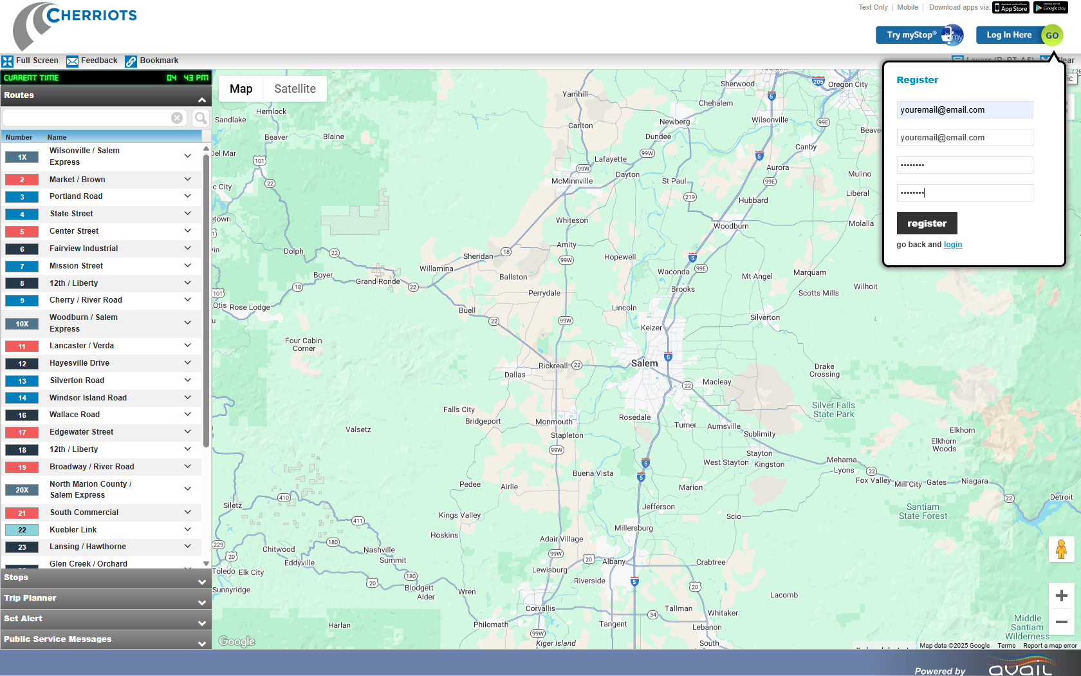Expand the Stops panel

pyautogui.click(x=201, y=581)
